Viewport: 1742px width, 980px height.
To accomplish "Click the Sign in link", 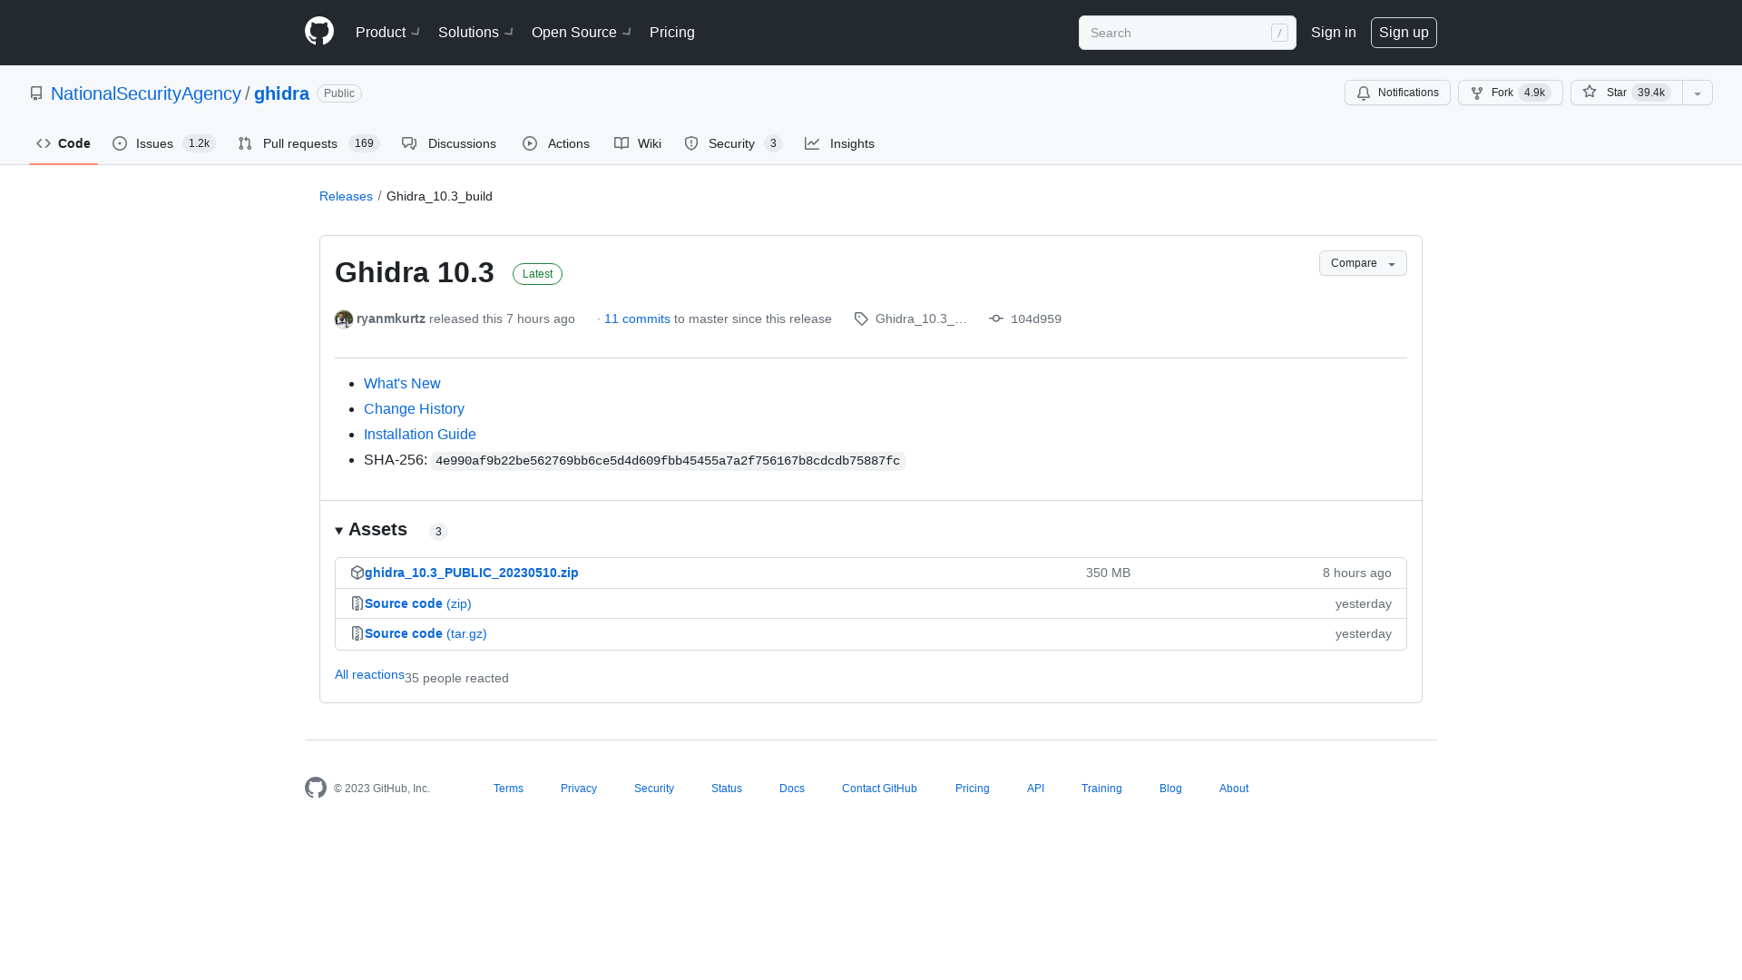I will [x=1333, y=33].
